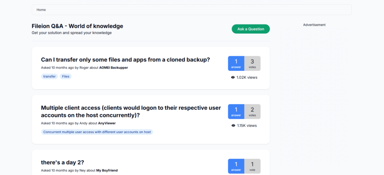This screenshot has height=175, width=384.
Task: Select the 'transfer' tag
Action: point(49,76)
